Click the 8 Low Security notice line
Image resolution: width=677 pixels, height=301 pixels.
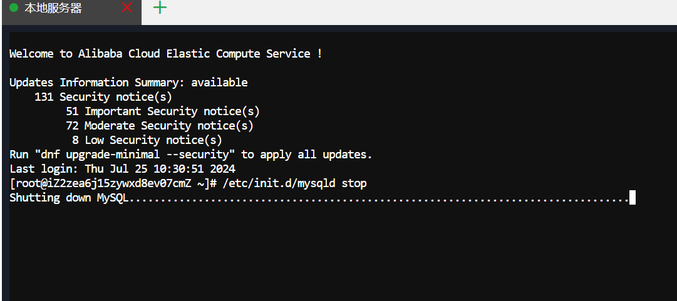(x=147, y=140)
